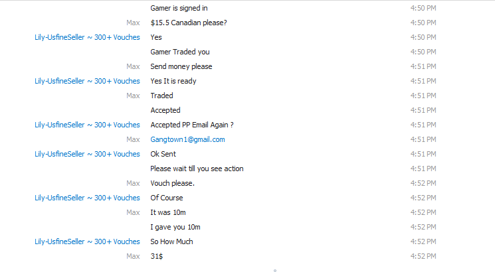The image size is (495, 272).
Task: Select the "It was 10m" message
Action: (168, 212)
